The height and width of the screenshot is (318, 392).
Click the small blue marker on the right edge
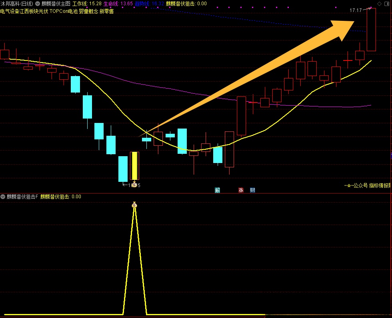coord(390,155)
